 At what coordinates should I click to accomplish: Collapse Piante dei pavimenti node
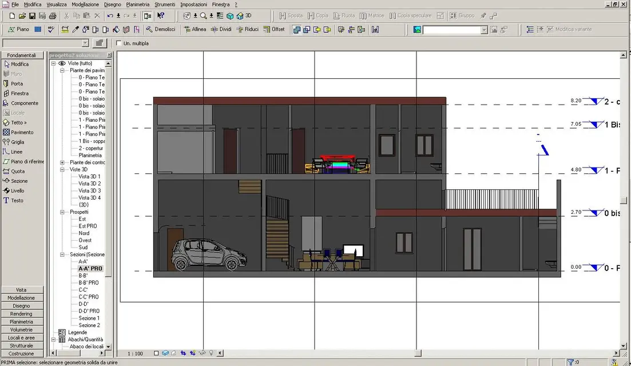(62, 70)
